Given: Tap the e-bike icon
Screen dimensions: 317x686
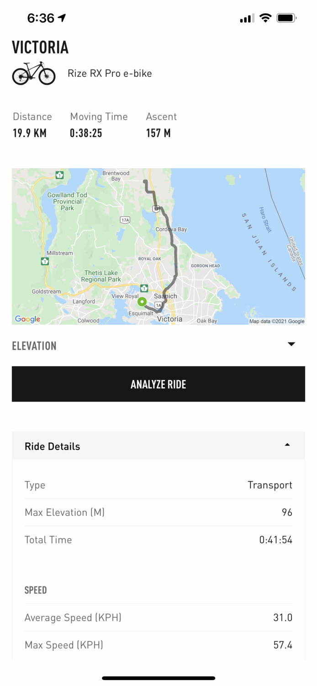Looking at the screenshot, I should [33, 74].
